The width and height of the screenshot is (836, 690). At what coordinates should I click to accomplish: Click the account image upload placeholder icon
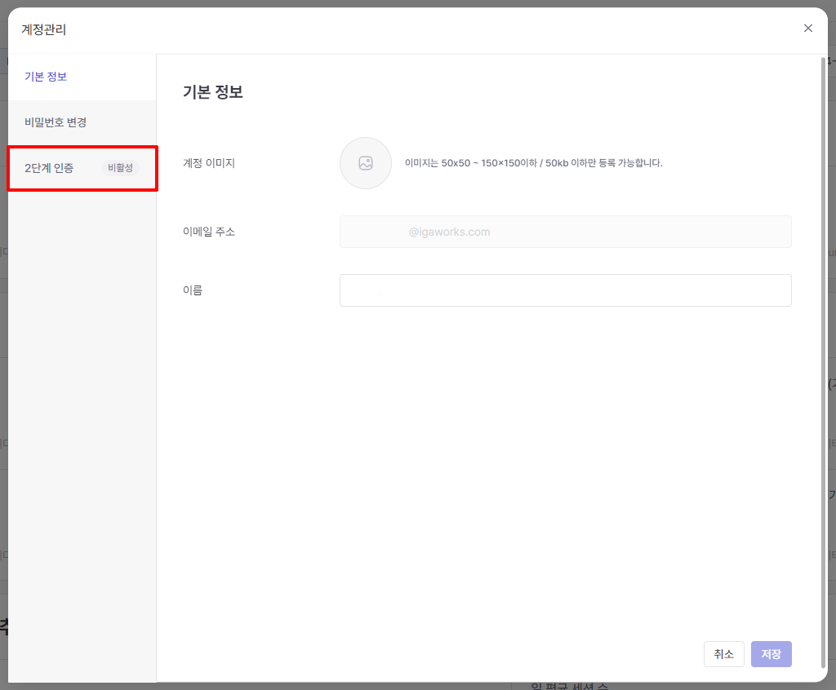tap(366, 163)
